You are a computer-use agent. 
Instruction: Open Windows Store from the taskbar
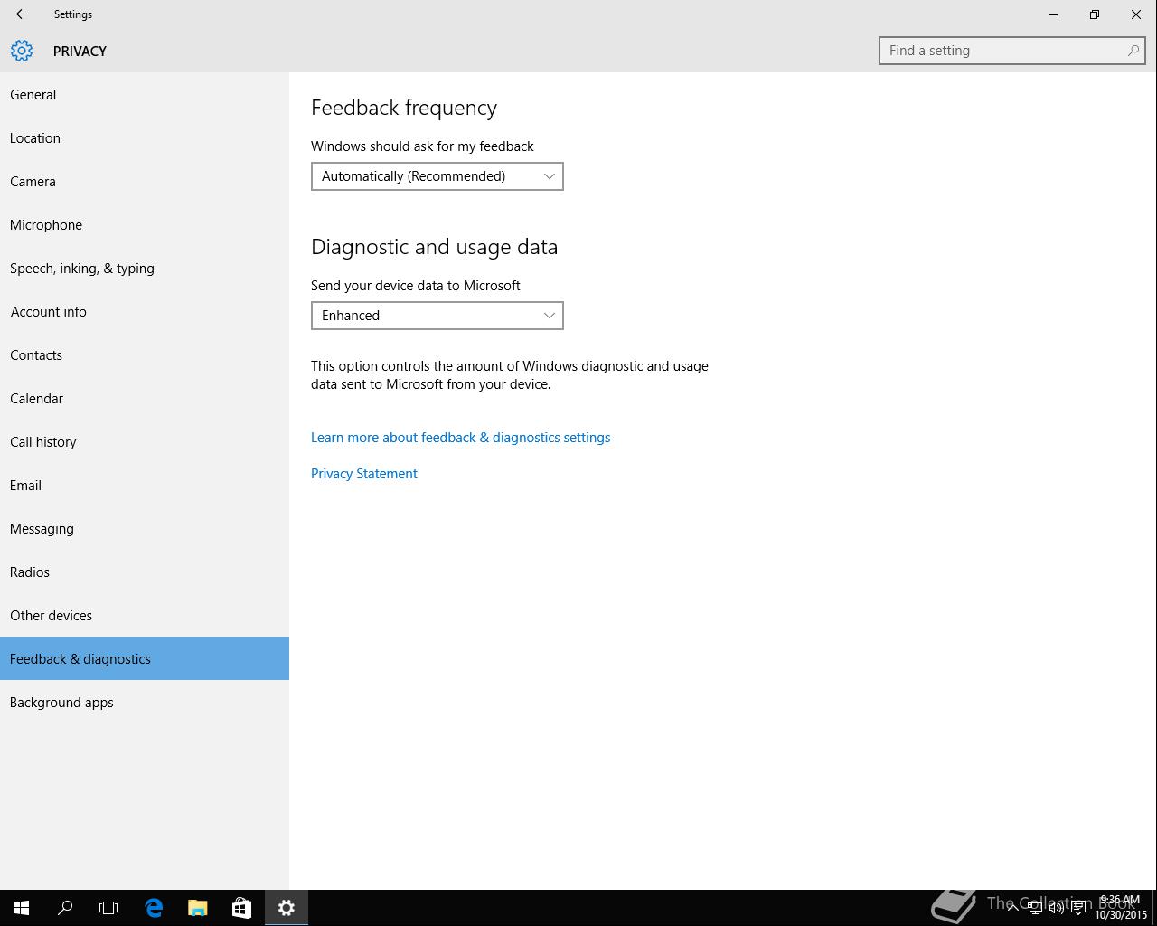pyautogui.click(x=241, y=908)
